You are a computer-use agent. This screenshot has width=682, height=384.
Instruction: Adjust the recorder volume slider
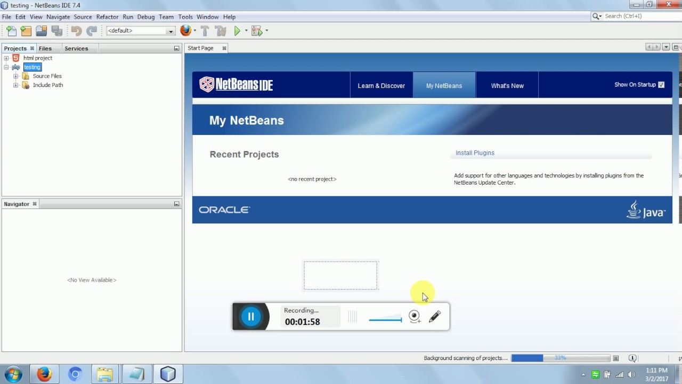pyautogui.click(x=385, y=319)
